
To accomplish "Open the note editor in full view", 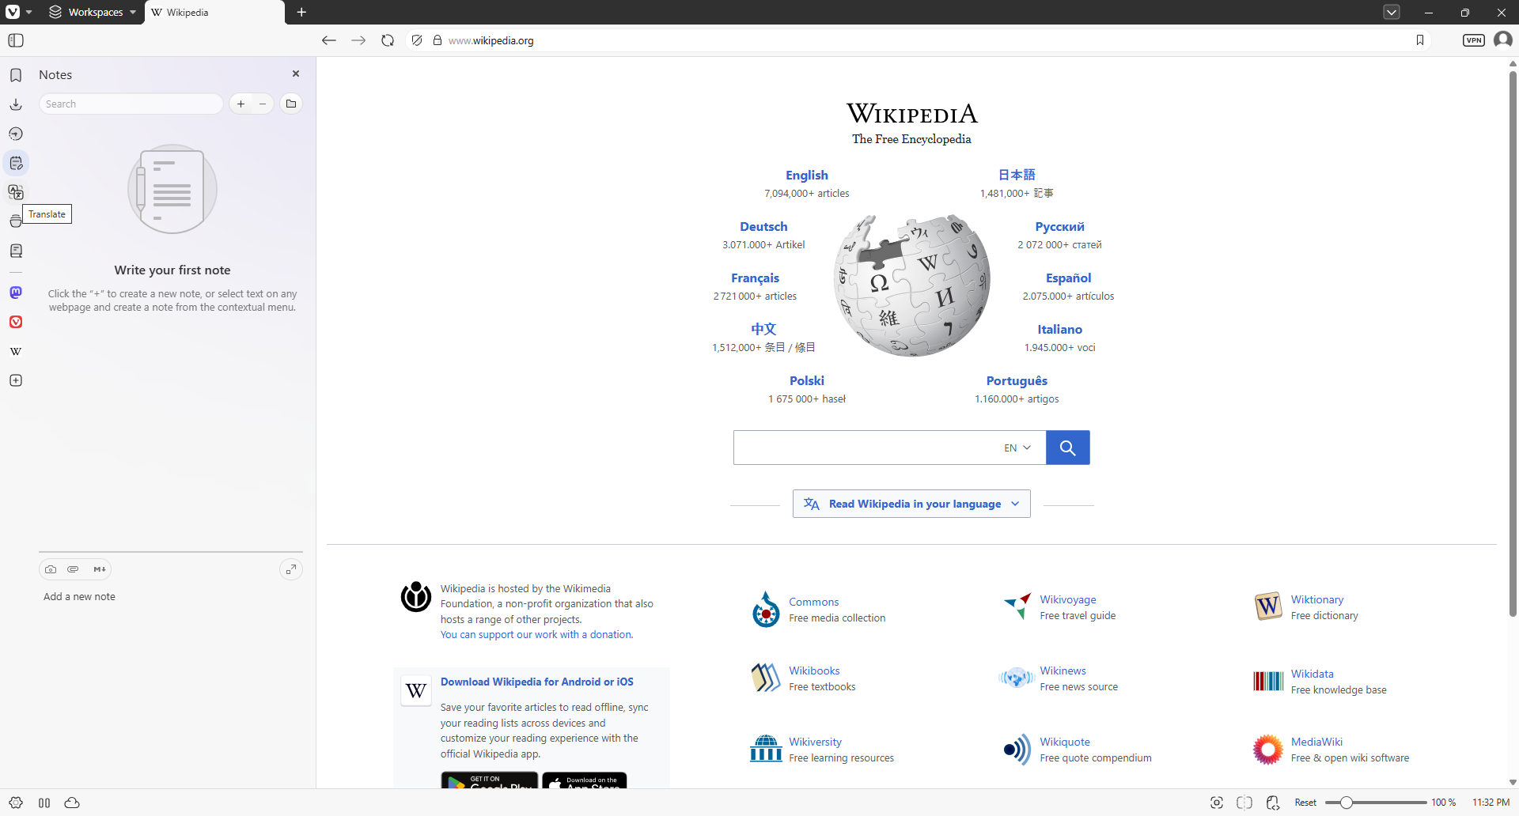I will coord(291,569).
